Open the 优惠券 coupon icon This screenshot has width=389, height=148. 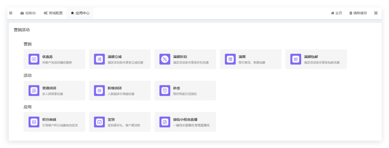[34, 59]
